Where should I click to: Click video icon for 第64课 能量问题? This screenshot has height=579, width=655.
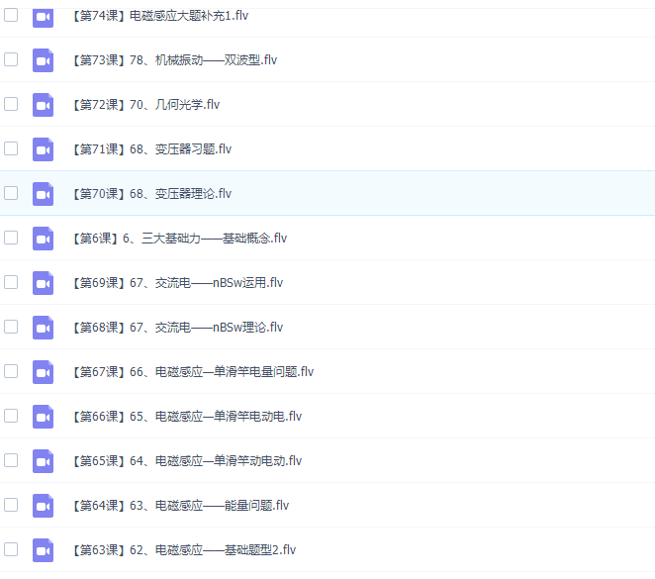tap(43, 506)
